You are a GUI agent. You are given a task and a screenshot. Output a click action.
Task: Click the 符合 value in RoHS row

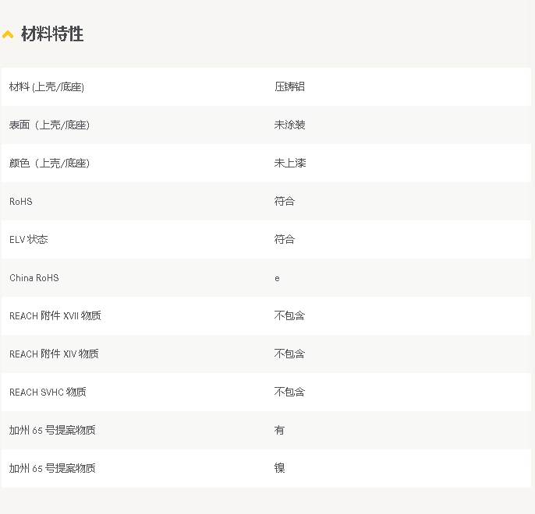(285, 201)
